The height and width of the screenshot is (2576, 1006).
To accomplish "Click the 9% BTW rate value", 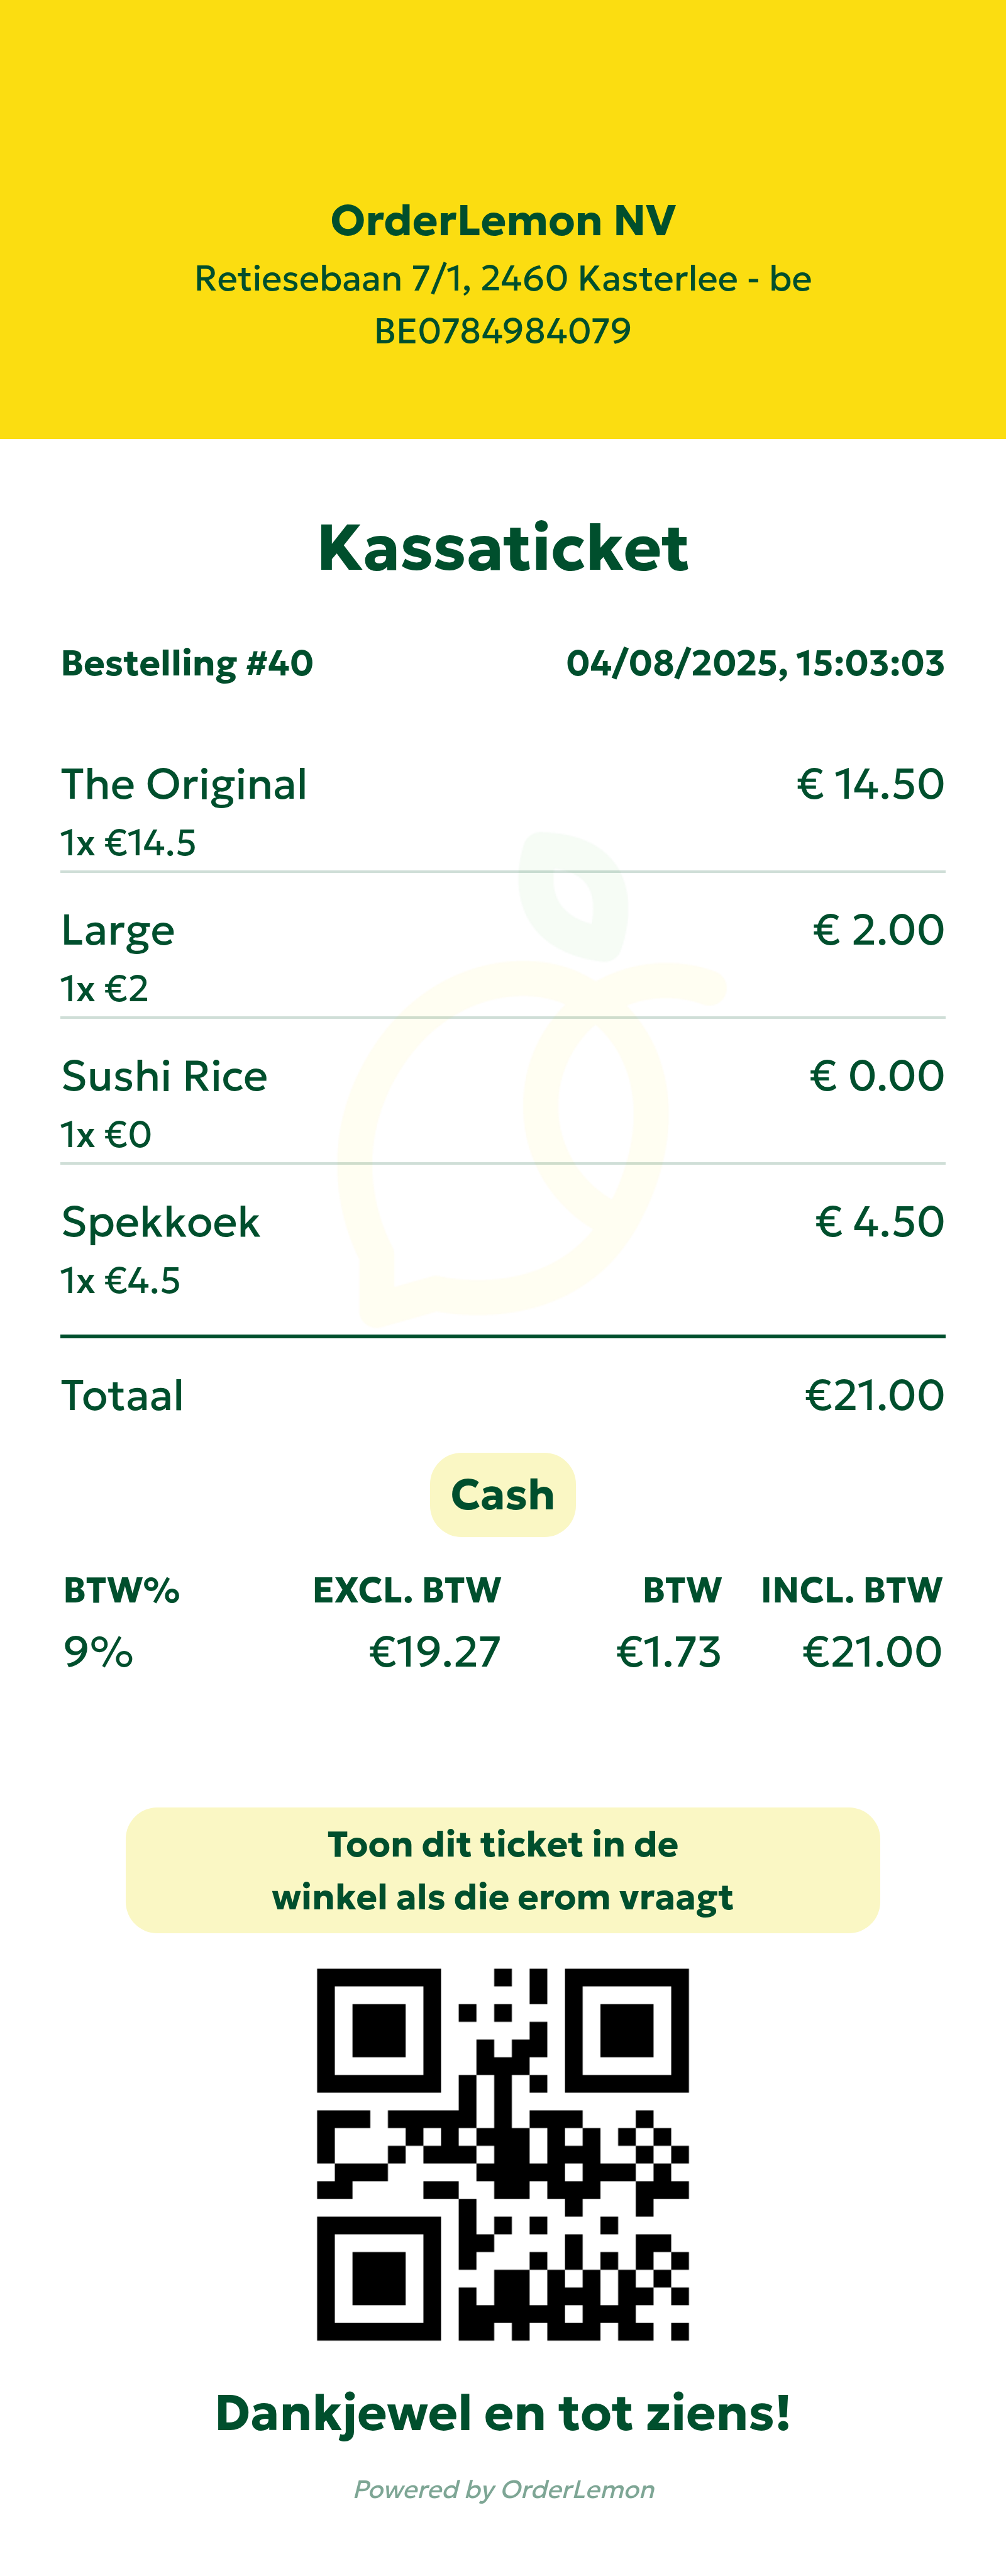I will click(98, 1652).
